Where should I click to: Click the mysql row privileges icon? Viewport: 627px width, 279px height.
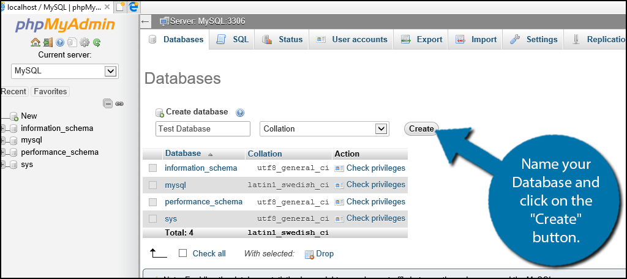point(339,185)
